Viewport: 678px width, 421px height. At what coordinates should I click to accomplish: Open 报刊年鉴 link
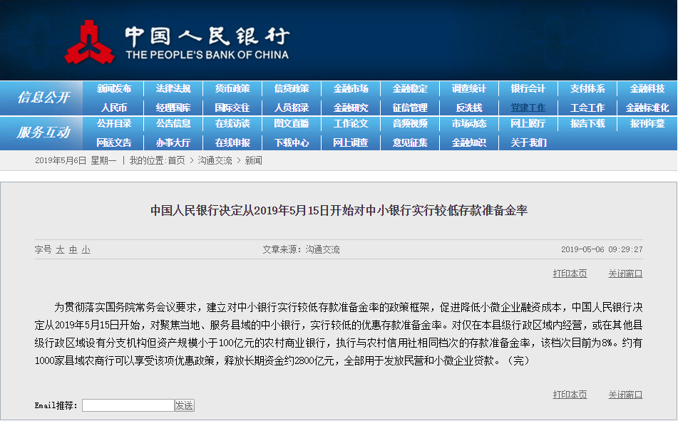click(x=647, y=124)
